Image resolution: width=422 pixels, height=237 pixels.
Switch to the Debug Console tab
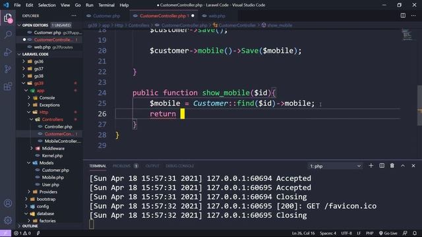[x=179, y=166]
